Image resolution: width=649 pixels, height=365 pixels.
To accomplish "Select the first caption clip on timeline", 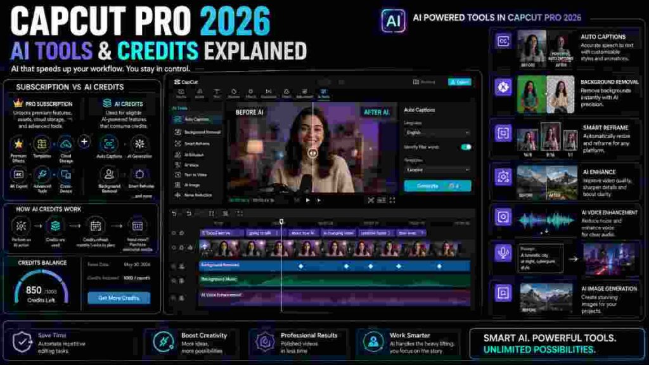I will (x=222, y=233).
